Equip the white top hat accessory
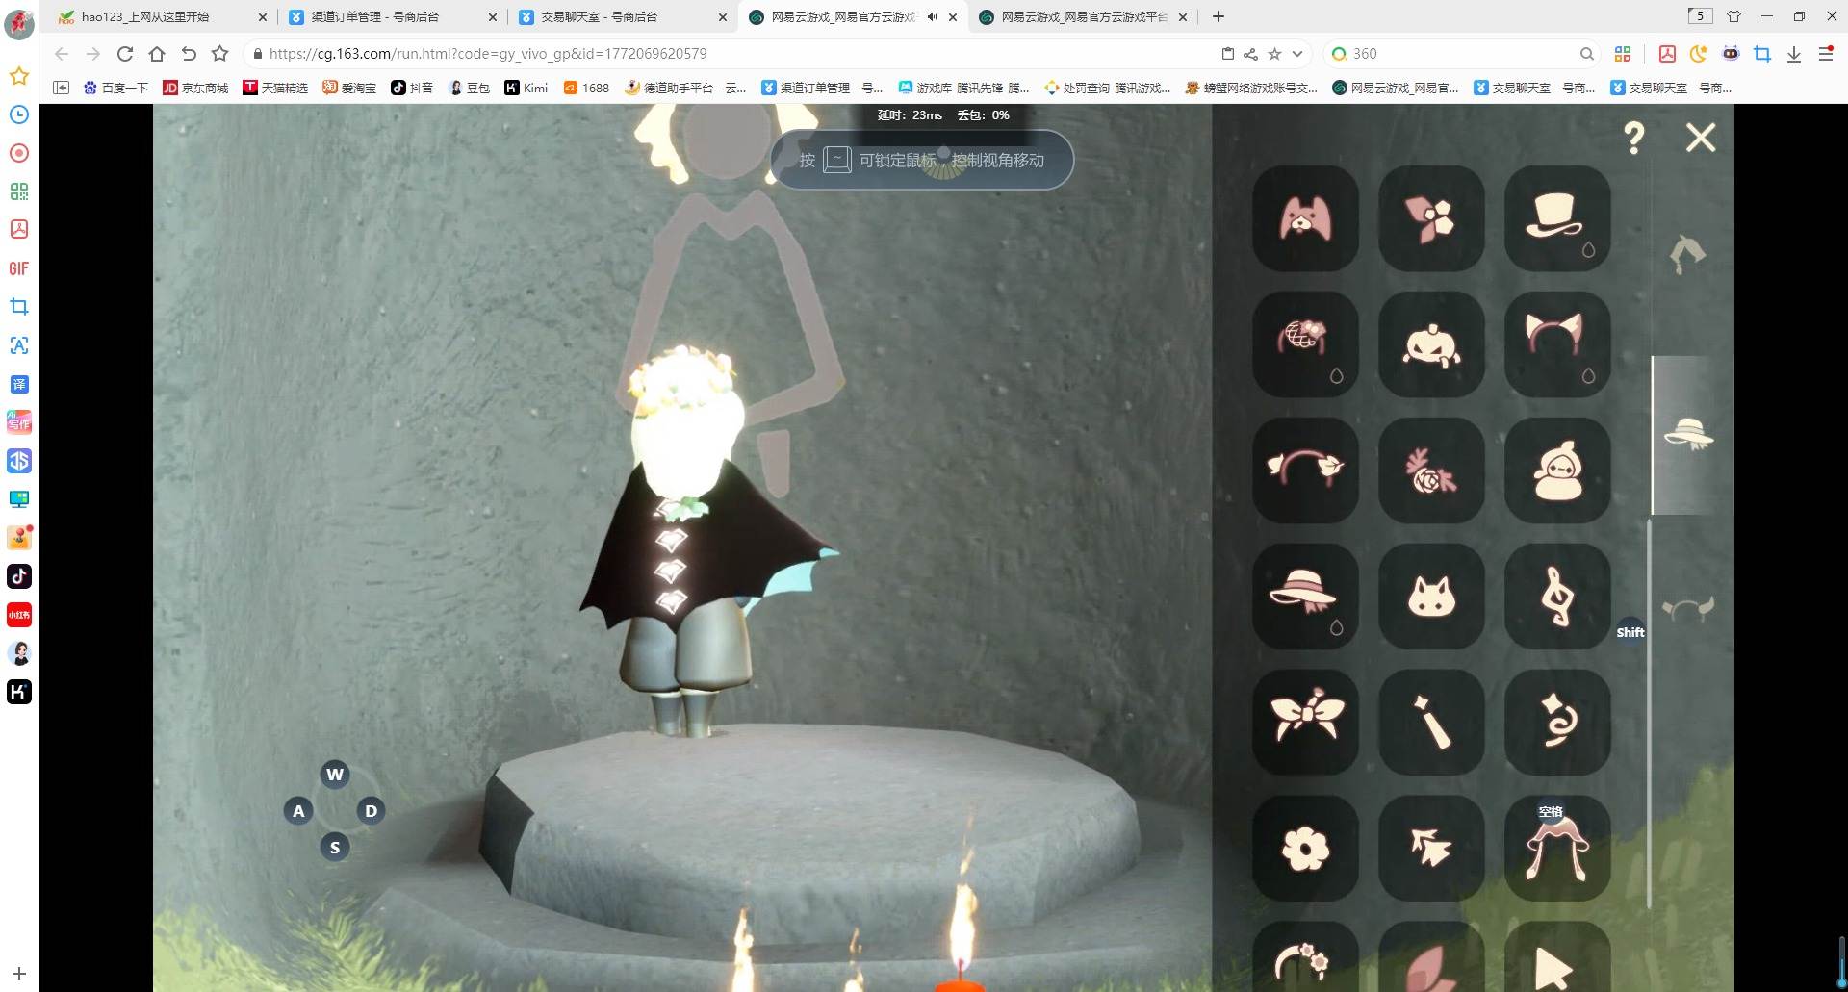The image size is (1848, 992). pos(1557,218)
